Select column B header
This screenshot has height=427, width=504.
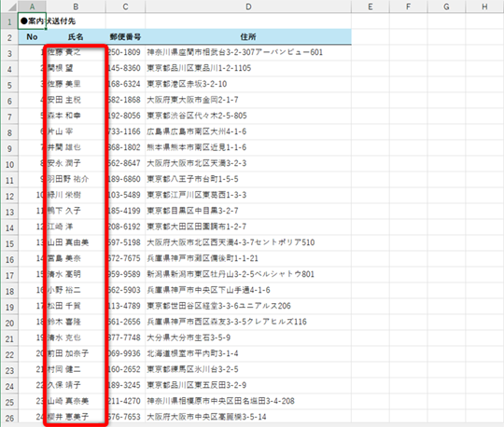tap(76, 7)
